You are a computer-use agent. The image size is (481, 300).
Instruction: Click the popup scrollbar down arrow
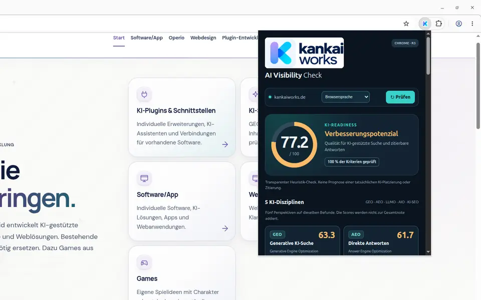point(428,252)
